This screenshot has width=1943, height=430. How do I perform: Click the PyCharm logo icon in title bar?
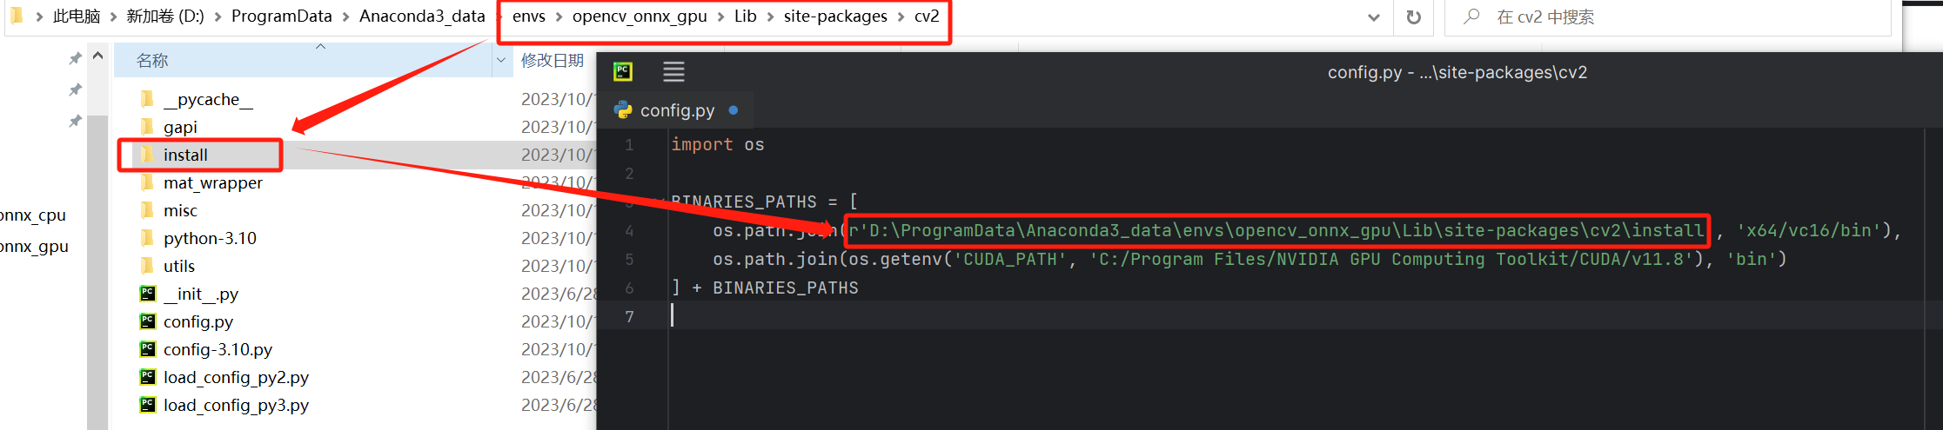pyautogui.click(x=623, y=71)
